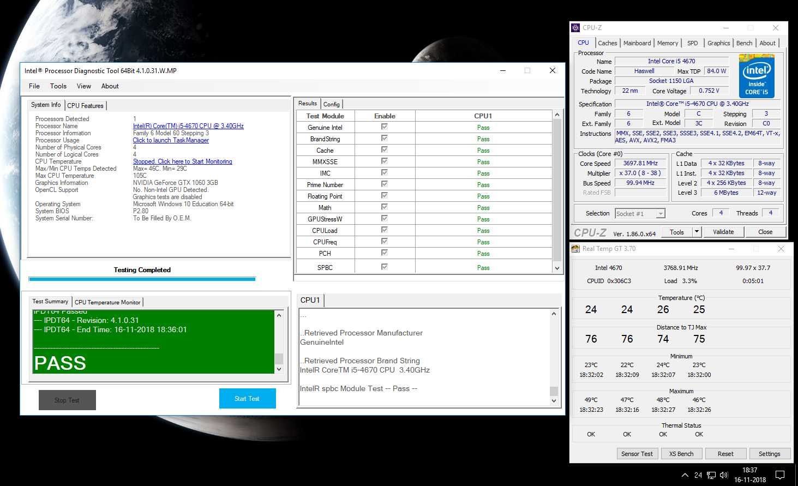
Task: Open the CPU-Z Mainboard tab
Action: (637, 43)
